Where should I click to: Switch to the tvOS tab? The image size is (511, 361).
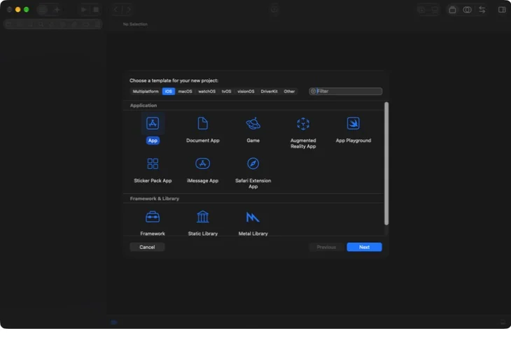[227, 91]
